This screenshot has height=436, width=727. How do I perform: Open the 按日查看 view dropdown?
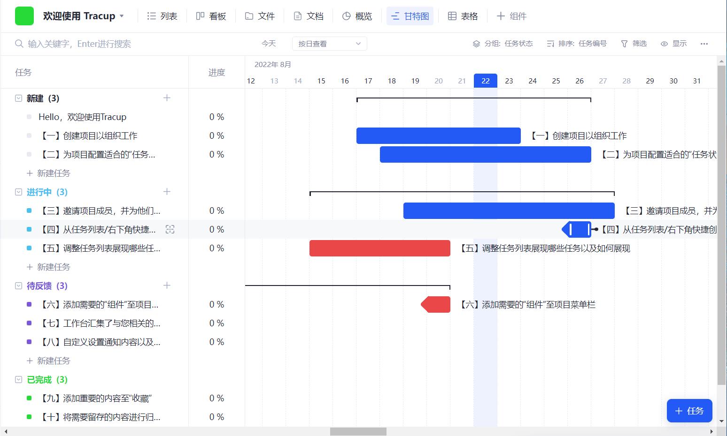pos(329,44)
